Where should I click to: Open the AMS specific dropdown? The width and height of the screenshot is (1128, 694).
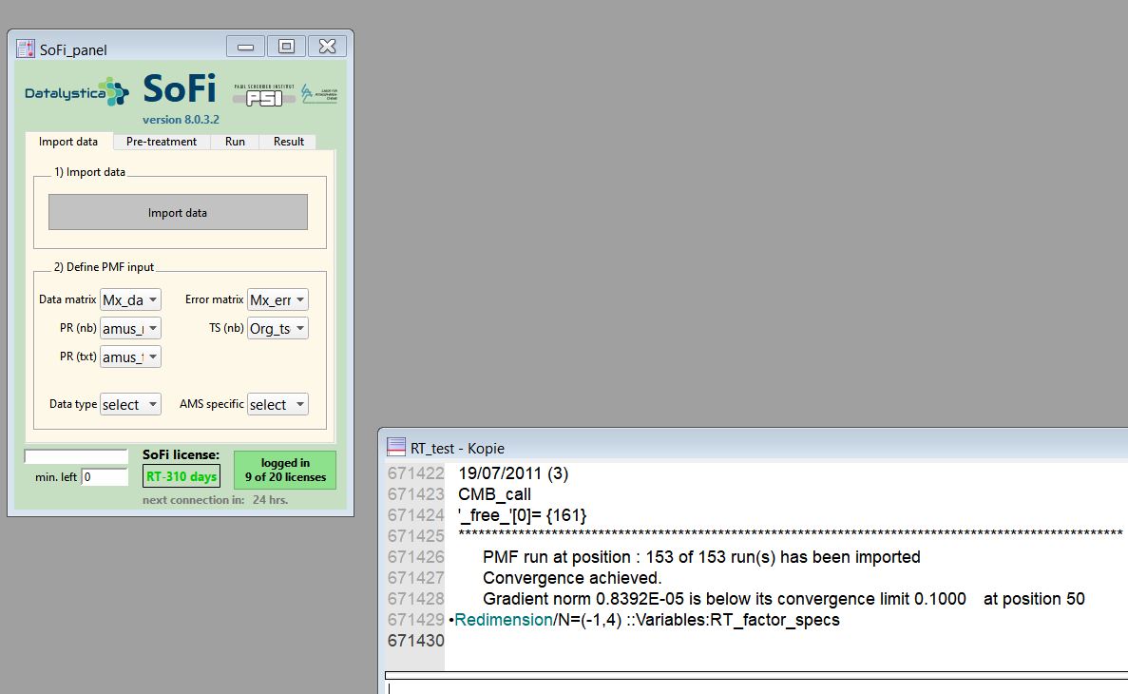(277, 405)
